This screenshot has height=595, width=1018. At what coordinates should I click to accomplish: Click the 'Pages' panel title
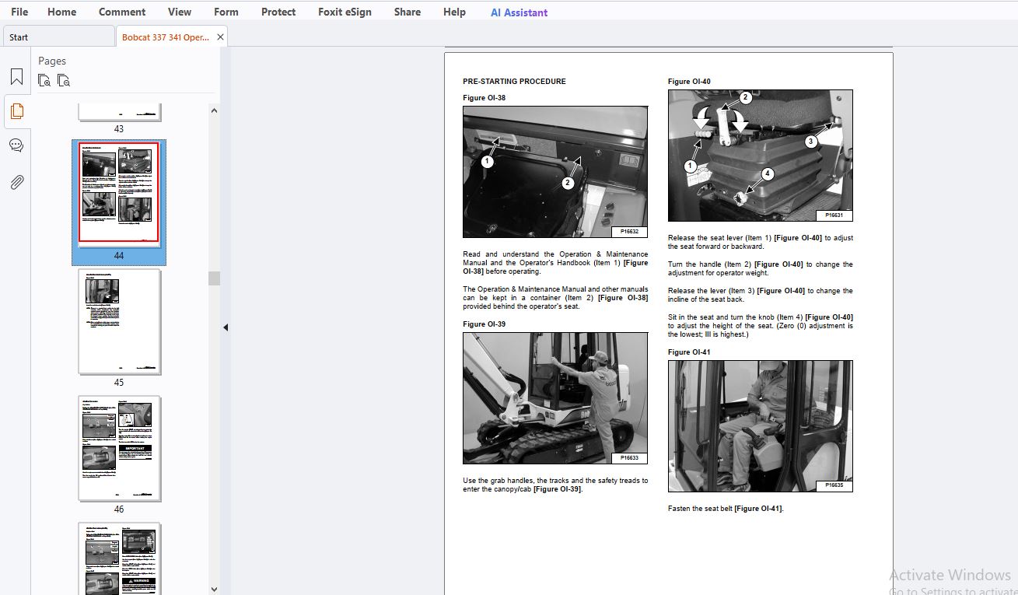point(52,61)
